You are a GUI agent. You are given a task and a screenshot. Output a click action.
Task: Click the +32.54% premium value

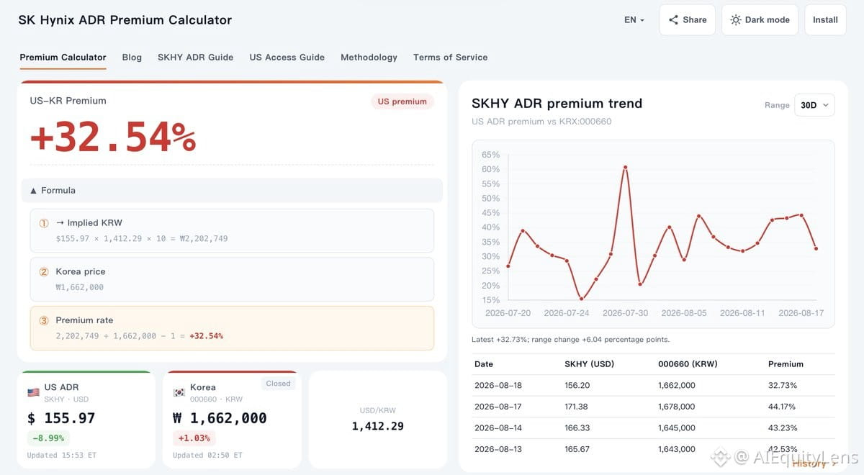tap(113, 137)
